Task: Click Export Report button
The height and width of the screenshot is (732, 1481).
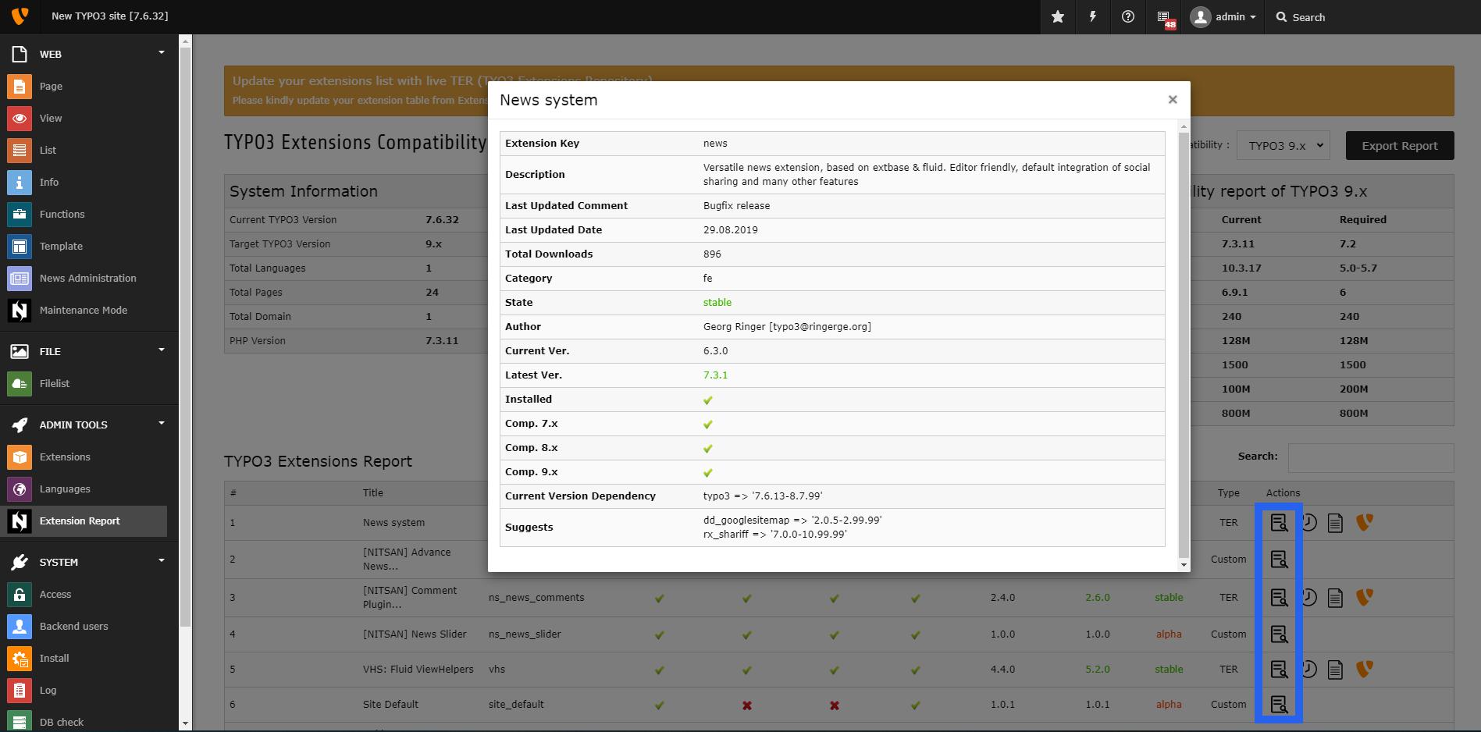Action: tap(1400, 146)
